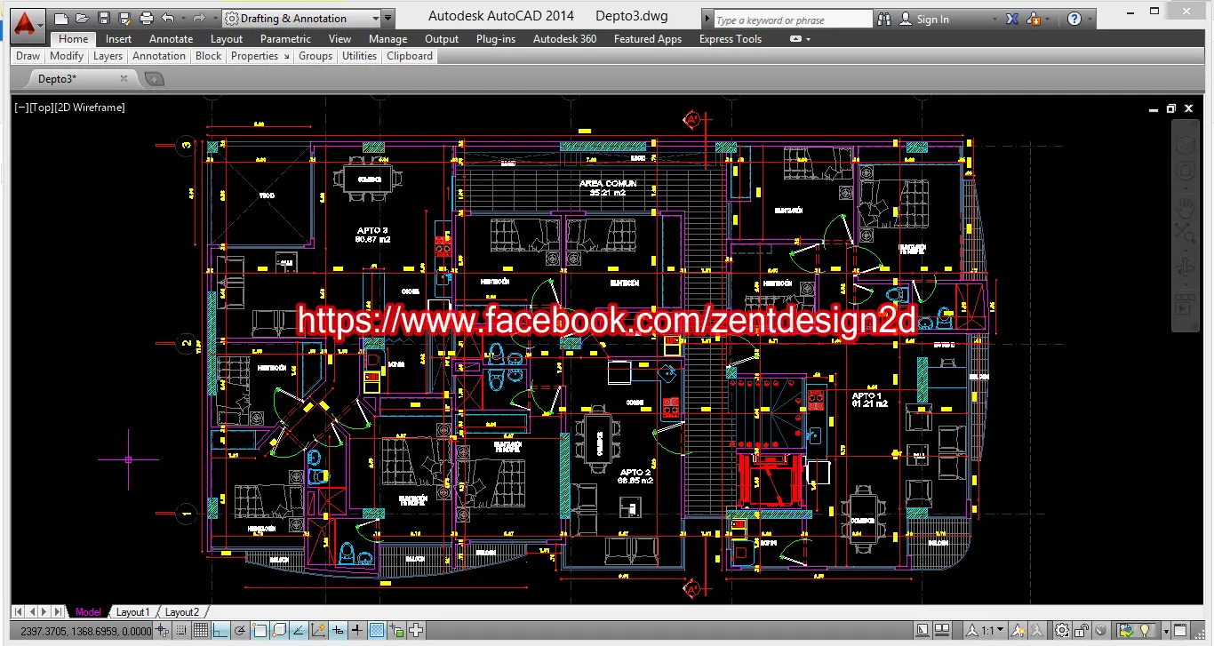Click the Hardware Acceleration icon

click(x=1100, y=630)
